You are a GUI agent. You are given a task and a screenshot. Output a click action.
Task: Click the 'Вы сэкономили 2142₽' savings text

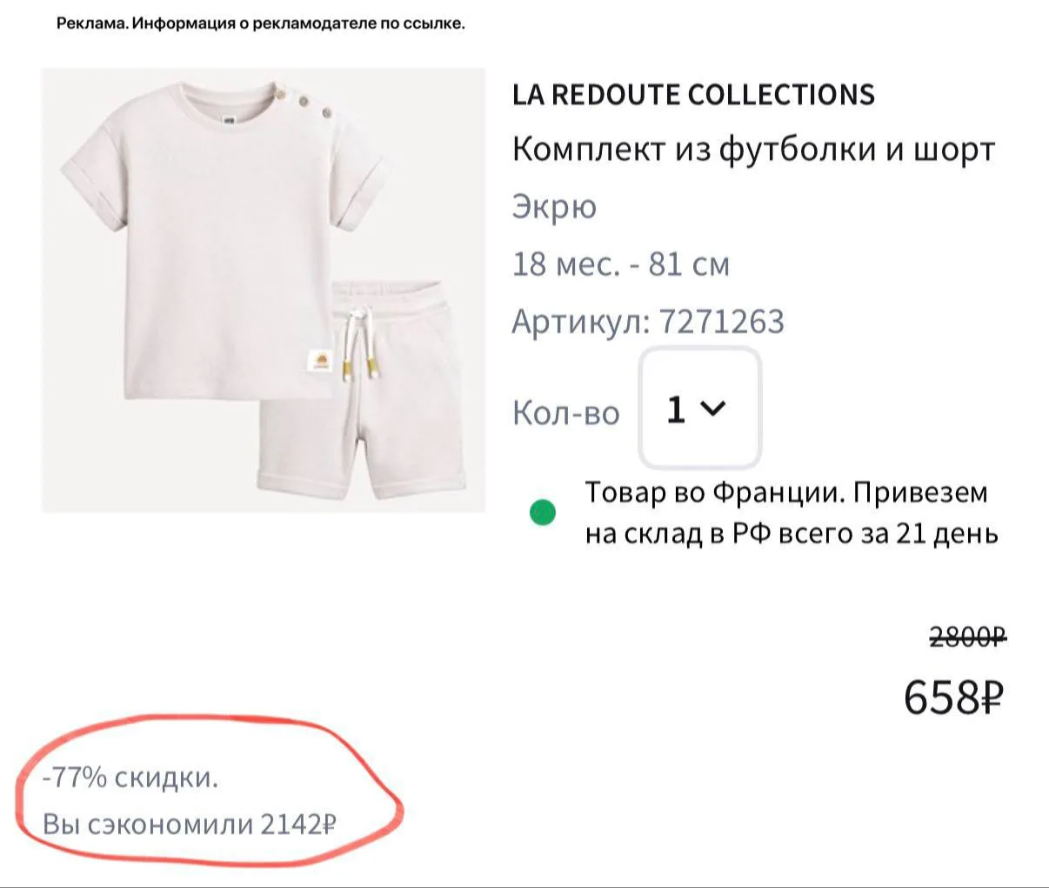pyautogui.click(x=189, y=823)
